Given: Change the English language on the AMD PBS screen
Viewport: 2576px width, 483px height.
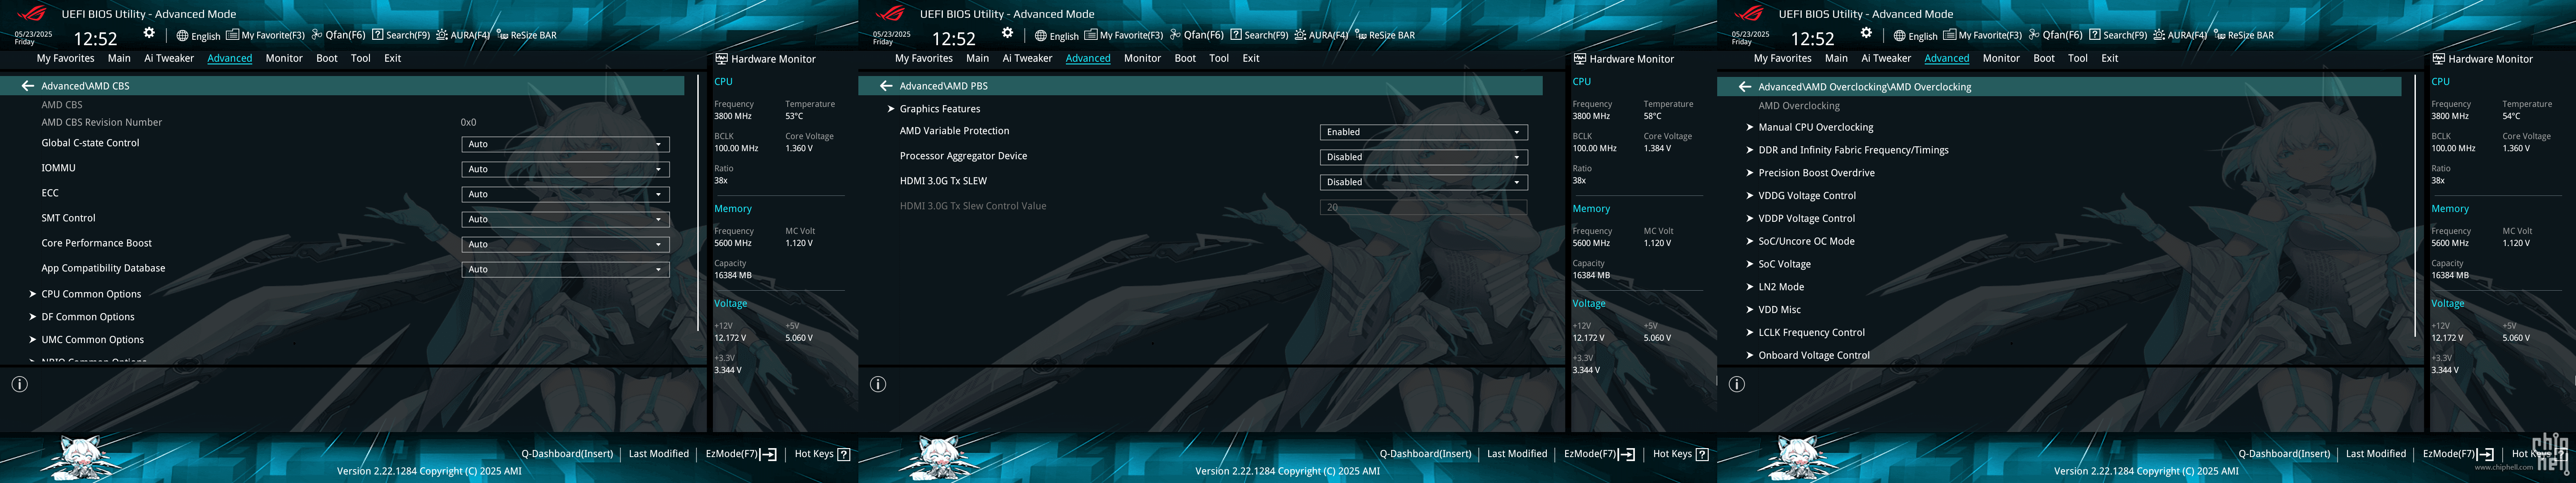Looking at the screenshot, I should (x=1057, y=36).
